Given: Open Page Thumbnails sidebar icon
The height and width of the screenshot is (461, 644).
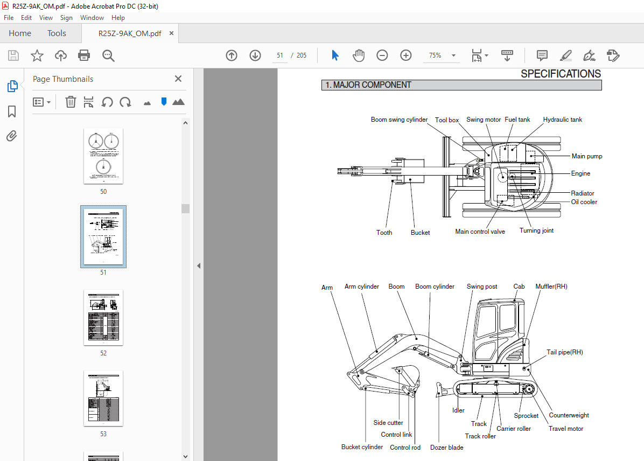Looking at the screenshot, I should coord(12,86).
